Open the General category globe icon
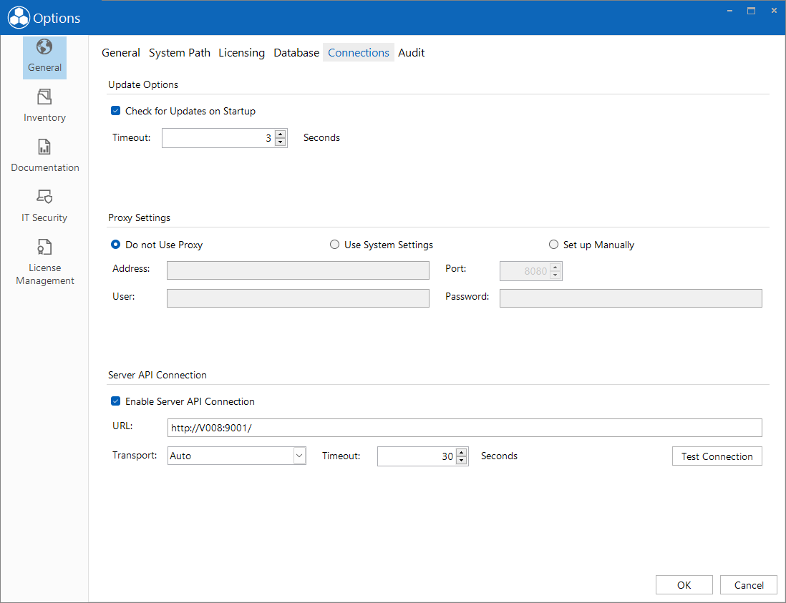The width and height of the screenshot is (786, 603). [44, 47]
